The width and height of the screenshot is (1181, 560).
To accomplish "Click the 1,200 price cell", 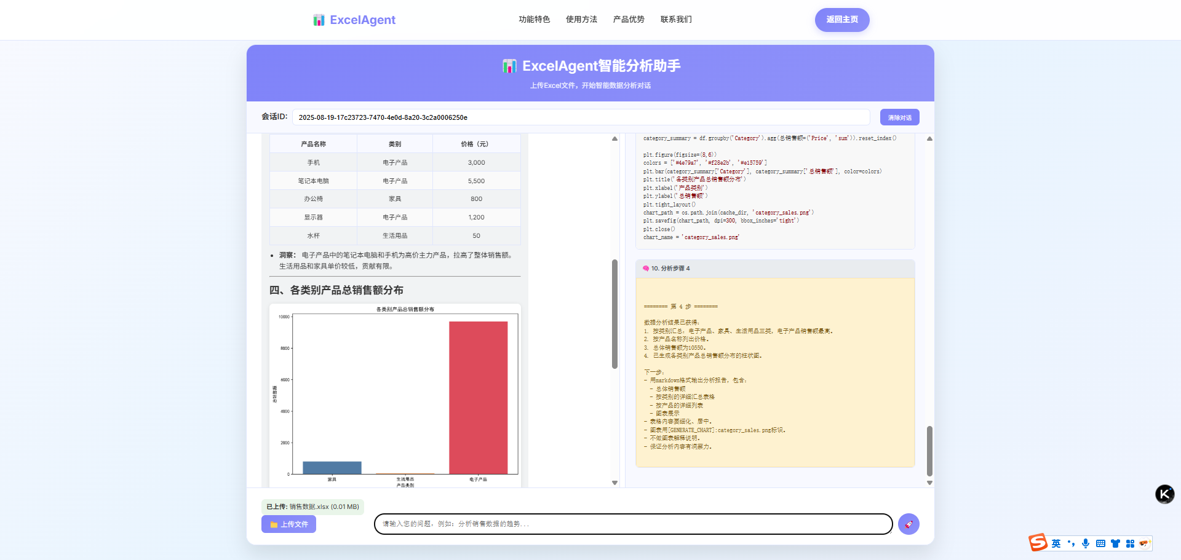I will click(x=477, y=218).
